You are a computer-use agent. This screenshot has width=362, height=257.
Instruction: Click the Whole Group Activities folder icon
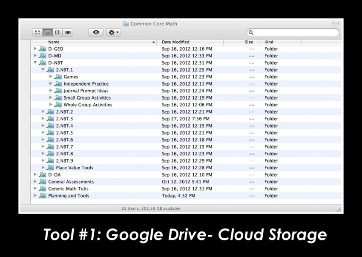(x=58, y=105)
